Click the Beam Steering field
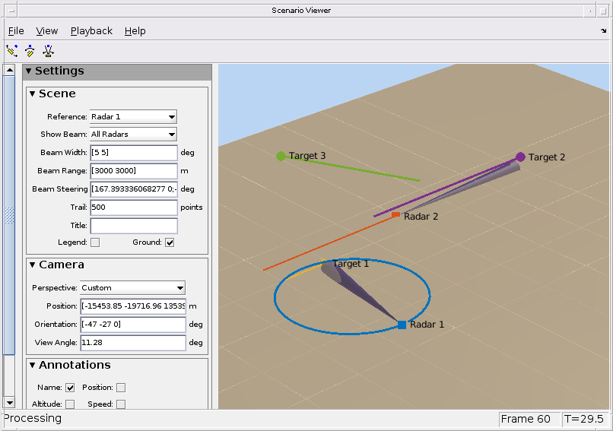This screenshot has height=431, width=613. (x=134, y=189)
